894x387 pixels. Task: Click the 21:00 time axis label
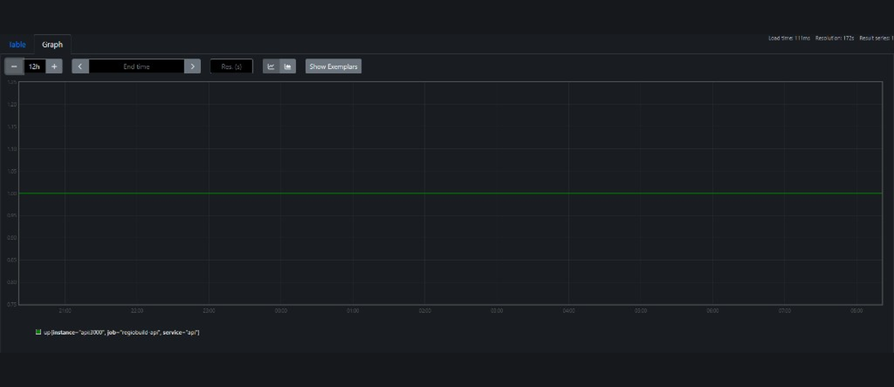(65, 310)
